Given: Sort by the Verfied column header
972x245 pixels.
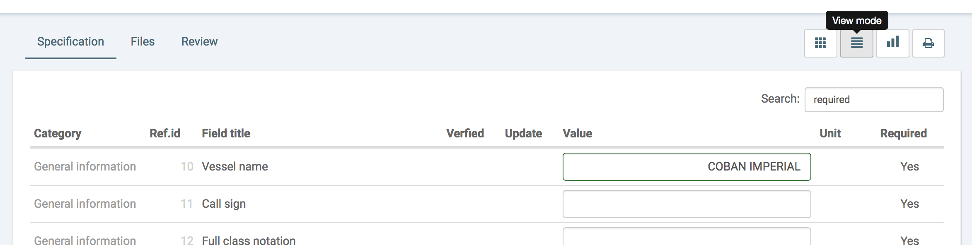Looking at the screenshot, I should coord(465,133).
